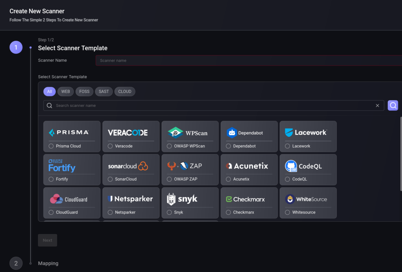402x272 pixels.
Task: Click the Select Scanner Template step heading
Action: tap(73, 48)
